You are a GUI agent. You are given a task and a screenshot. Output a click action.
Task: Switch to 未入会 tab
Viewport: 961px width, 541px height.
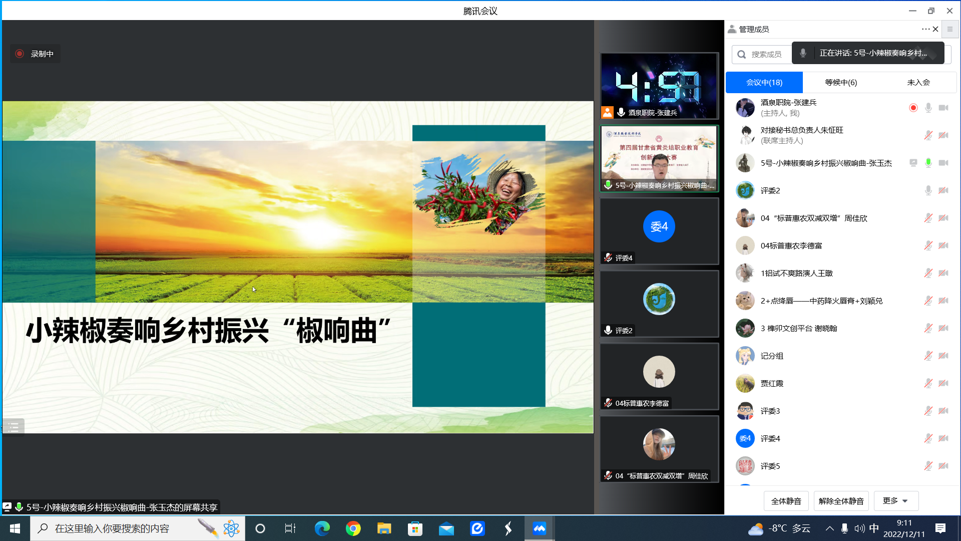(918, 83)
